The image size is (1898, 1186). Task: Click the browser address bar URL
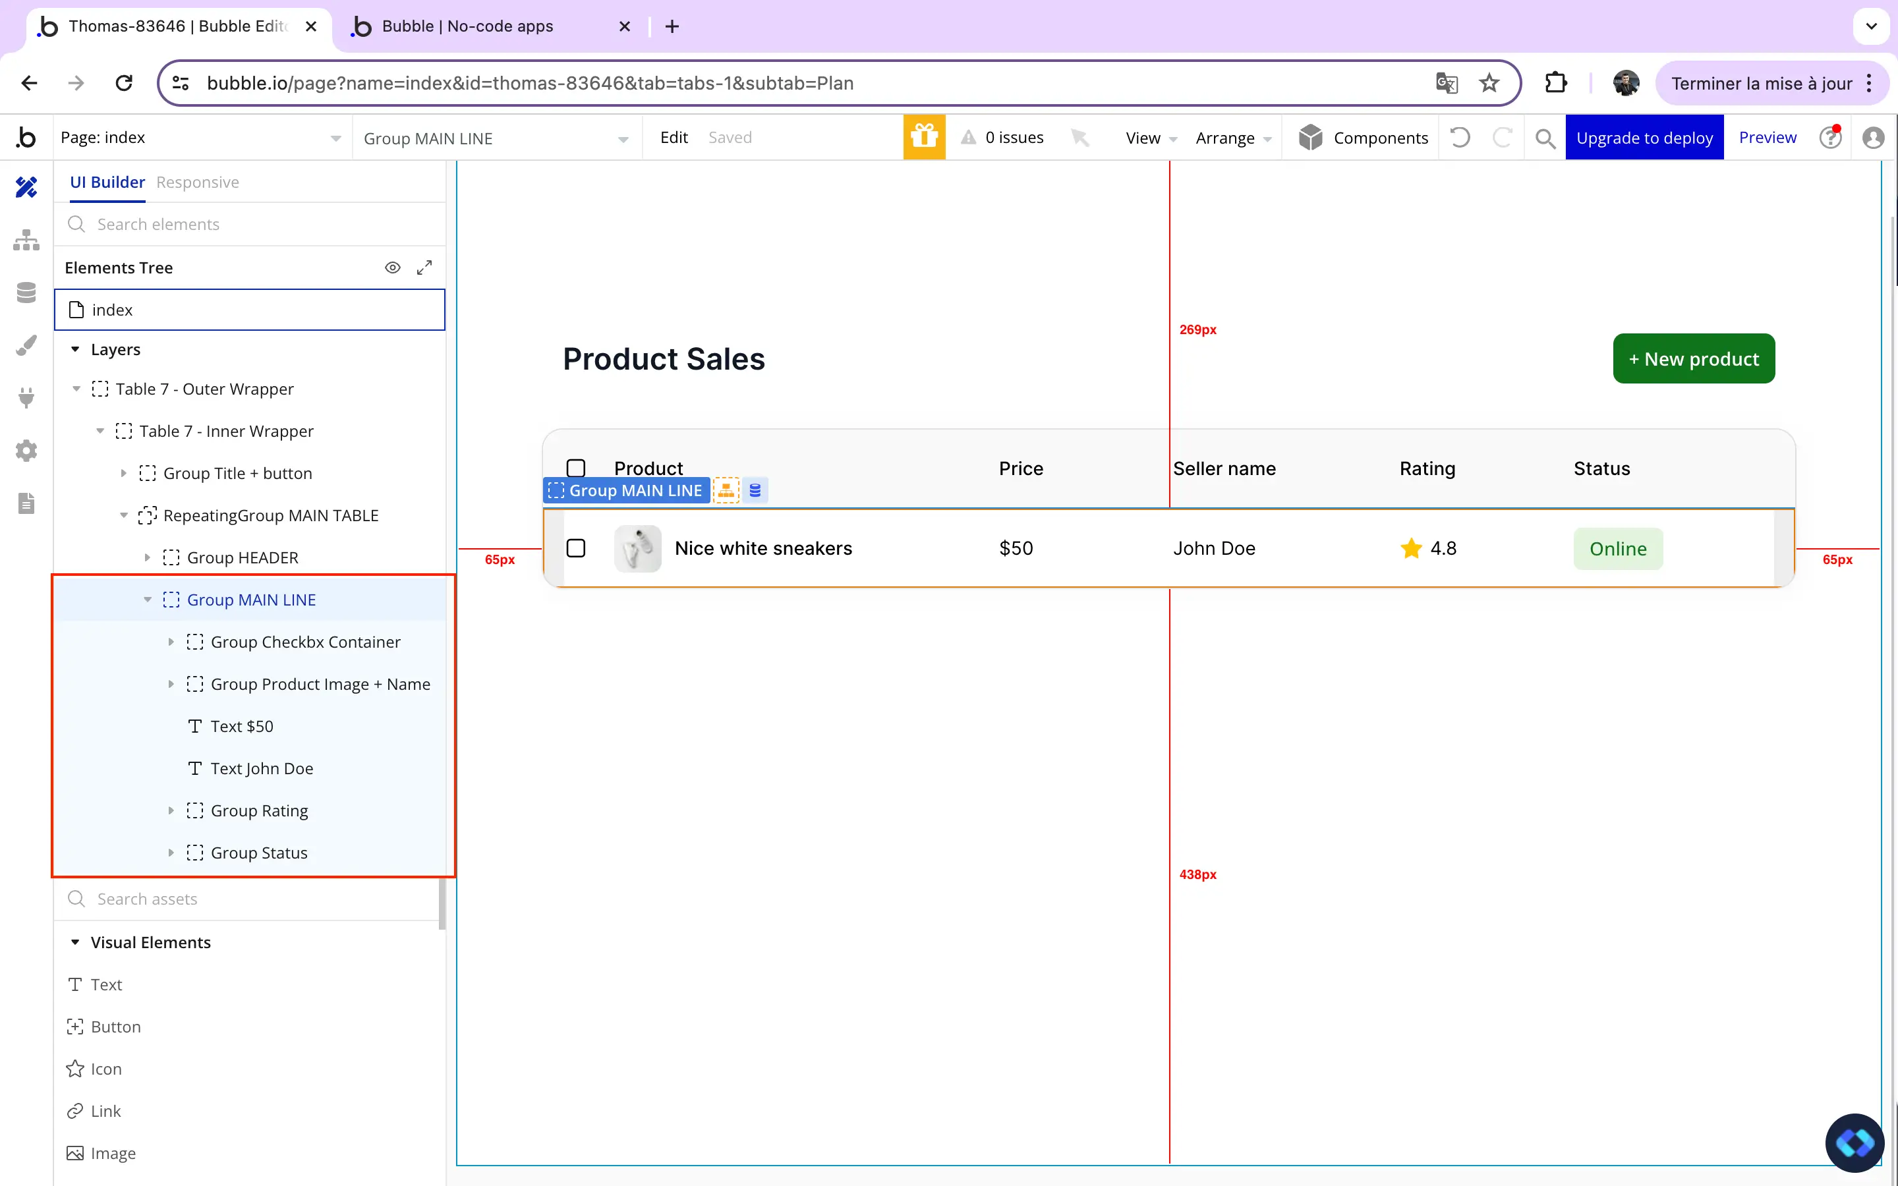[530, 83]
